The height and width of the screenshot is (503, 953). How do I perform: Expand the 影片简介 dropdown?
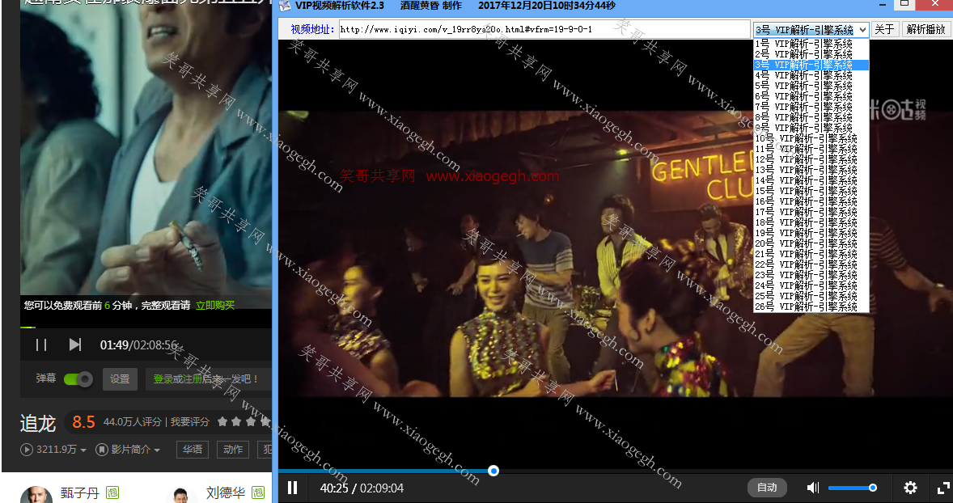click(x=157, y=450)
